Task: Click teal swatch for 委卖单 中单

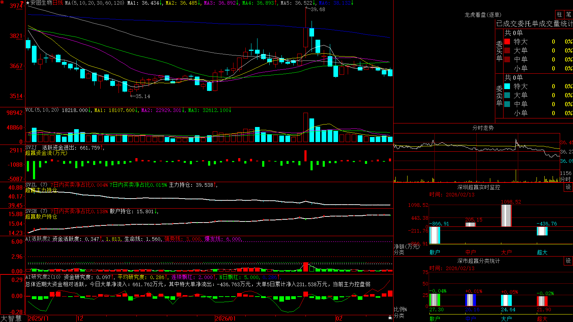Action: [x=507, y=104]
